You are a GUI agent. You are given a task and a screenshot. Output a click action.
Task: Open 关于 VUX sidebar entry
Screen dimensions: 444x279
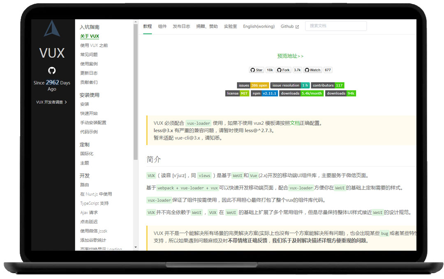pyautogui.click(x=90, y=36)
